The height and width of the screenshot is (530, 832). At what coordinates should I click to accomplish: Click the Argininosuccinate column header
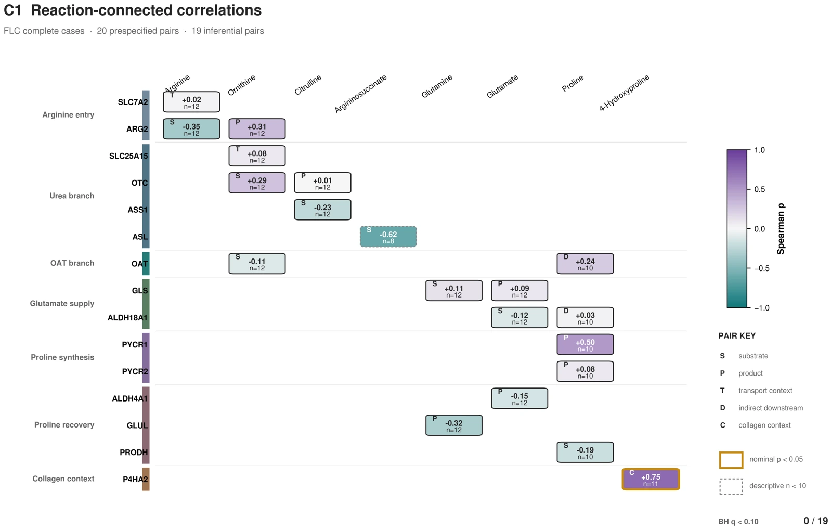click(360, 94)
